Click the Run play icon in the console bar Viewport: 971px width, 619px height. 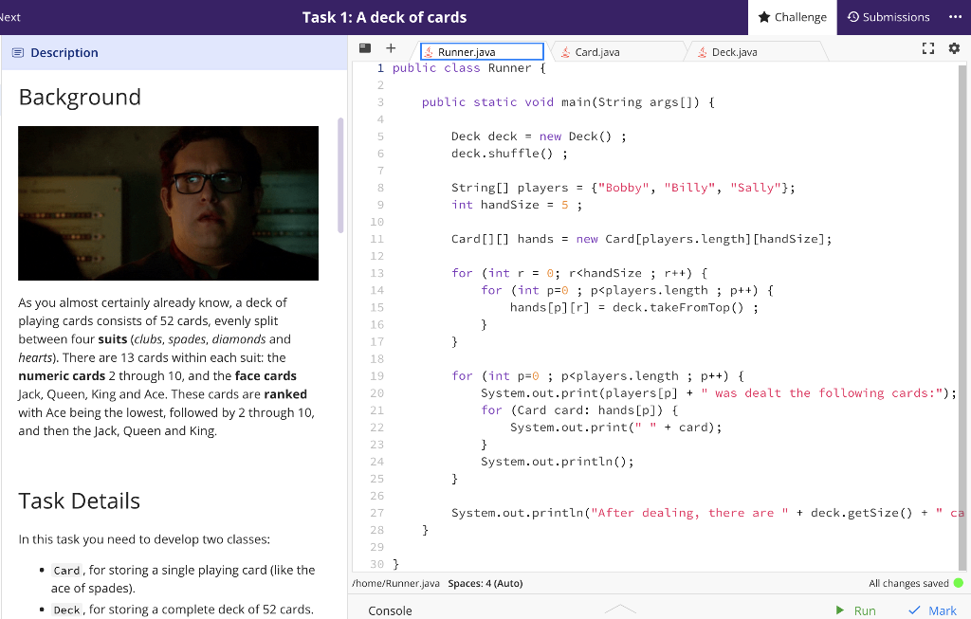[x=838, y=610]
